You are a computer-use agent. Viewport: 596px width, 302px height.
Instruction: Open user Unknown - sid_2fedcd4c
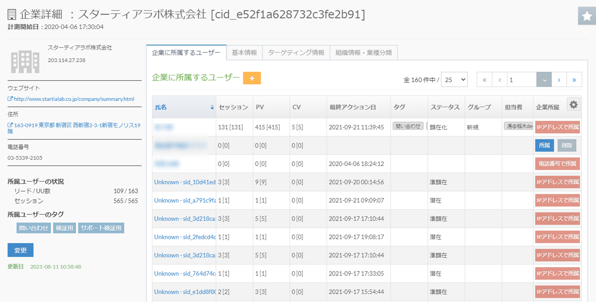pos(185,237)
